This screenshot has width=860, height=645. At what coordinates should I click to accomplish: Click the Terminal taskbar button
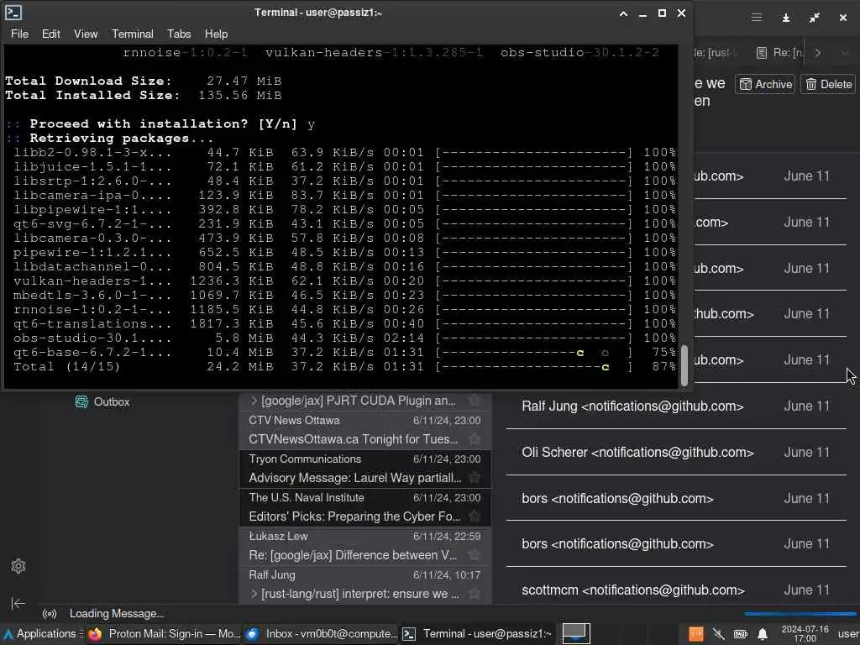point(477,634)
